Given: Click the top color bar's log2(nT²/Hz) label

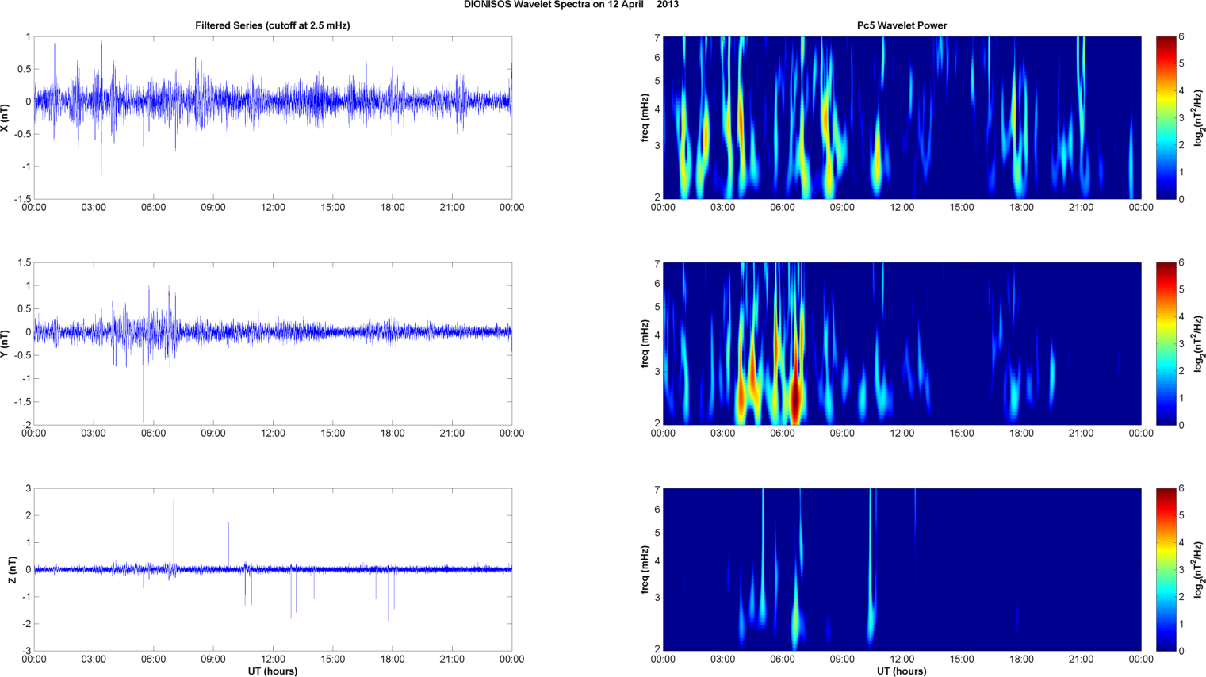Looking at the screenshot, I should click(x=1199, y=117).
